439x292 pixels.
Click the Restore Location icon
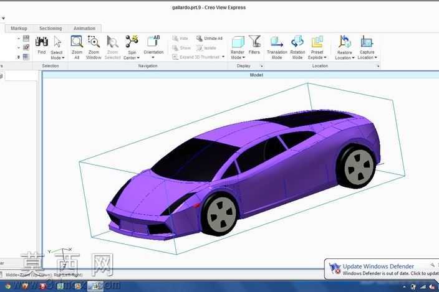pos(345,41)
